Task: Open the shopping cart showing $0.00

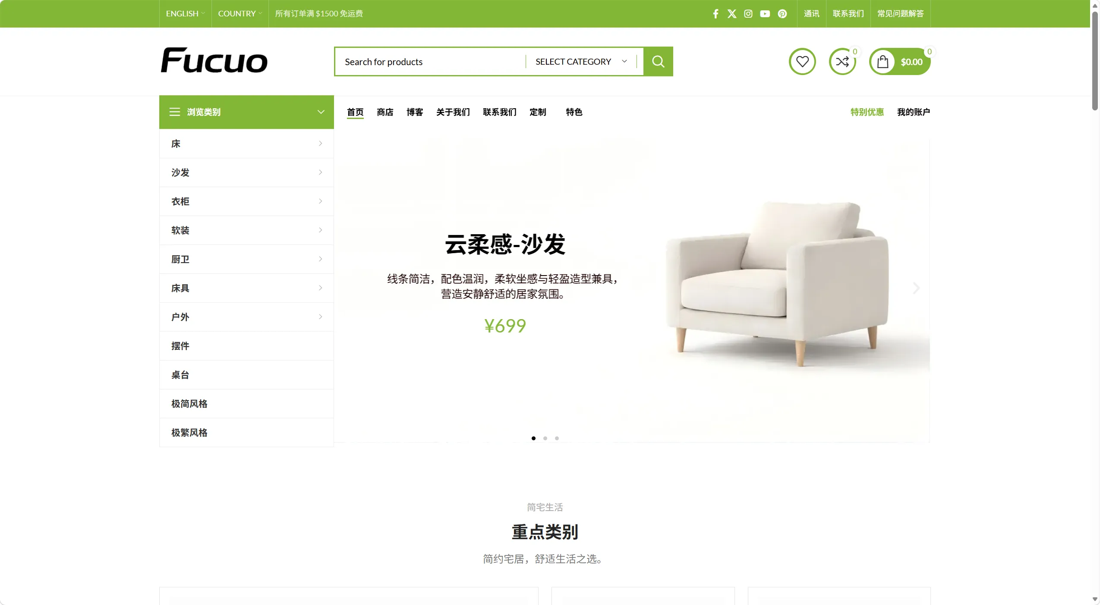Action: 900,62
